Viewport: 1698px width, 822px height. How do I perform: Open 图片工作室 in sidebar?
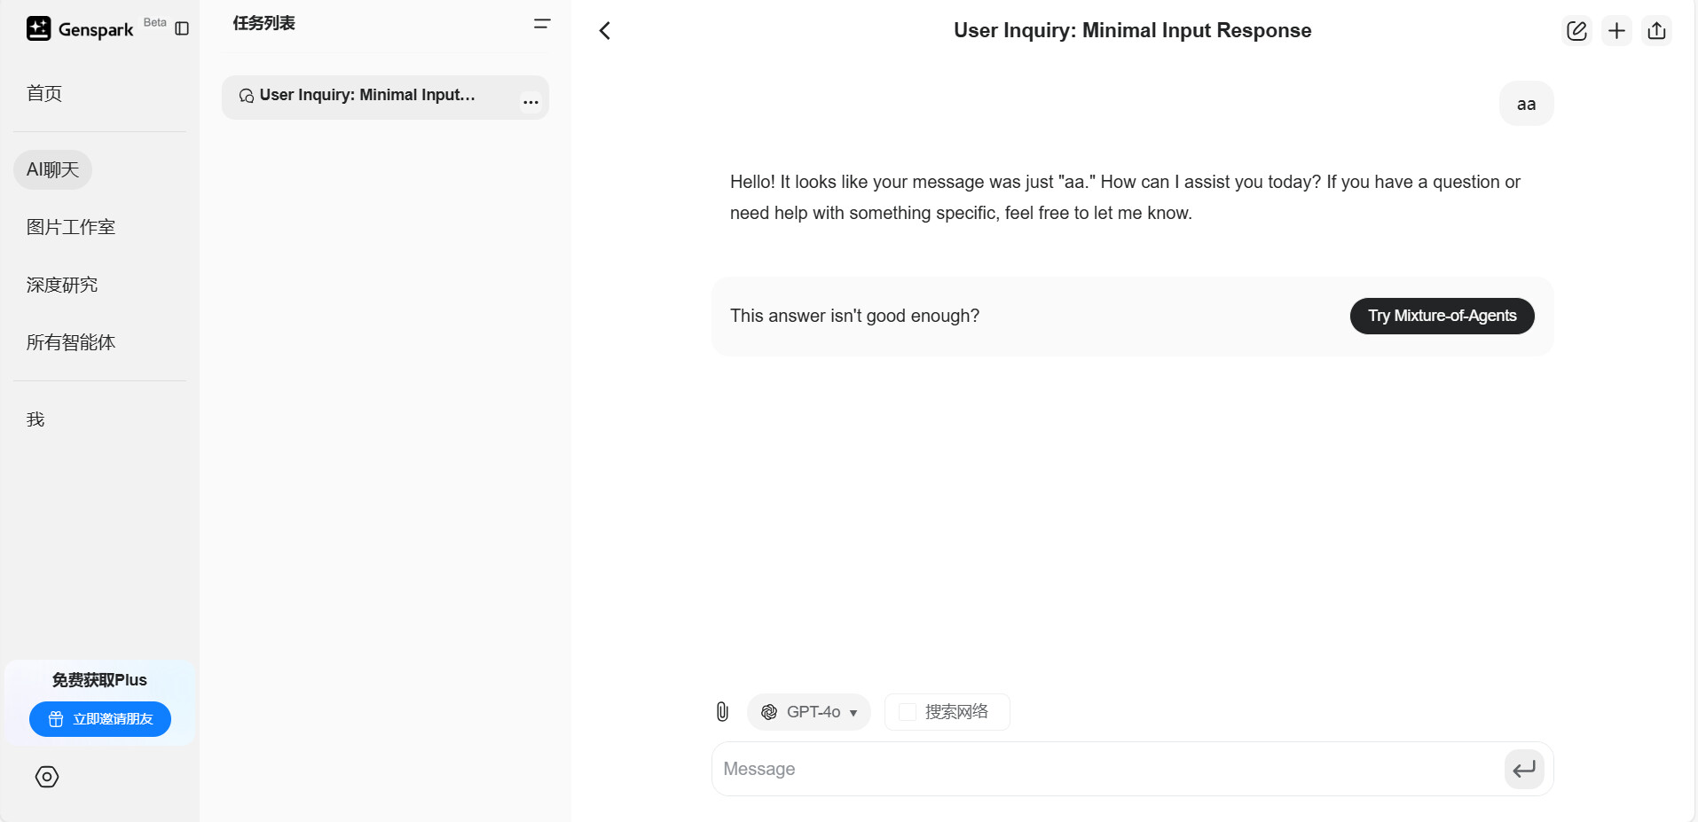tap(71, 227)
